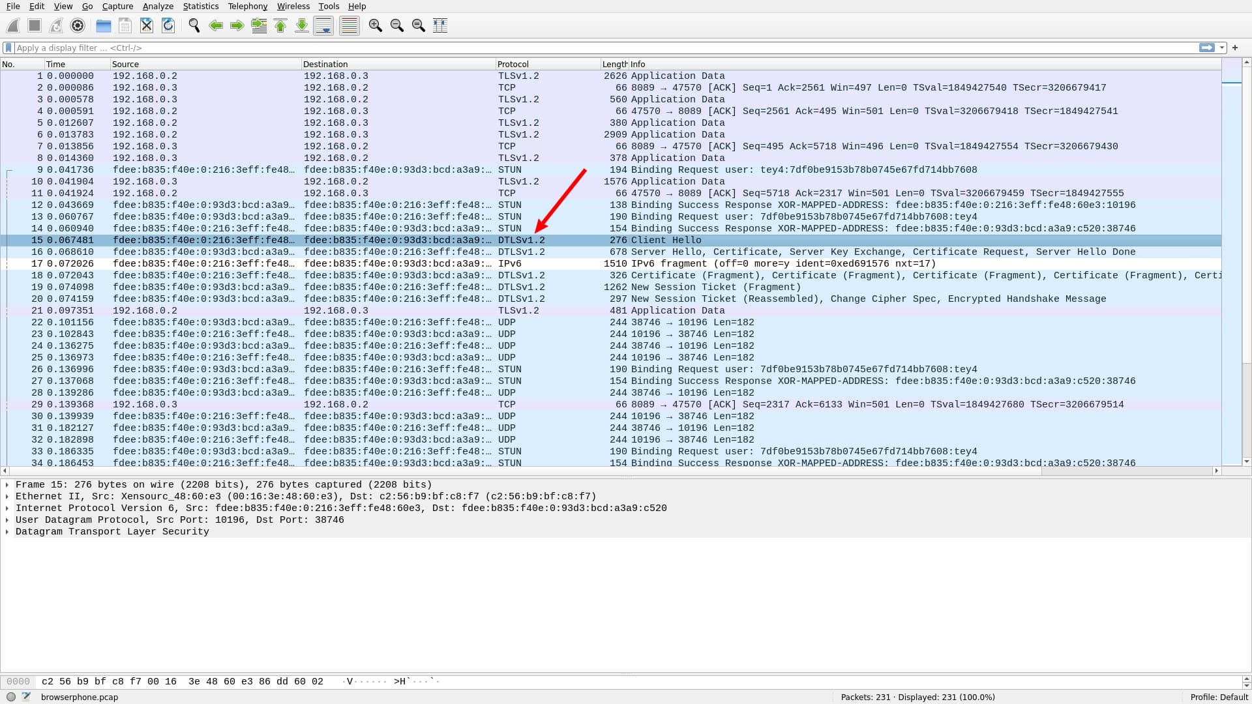Save this capture file via the toolbar
Screen dimensions: 1252x704
tap(125, 25)
